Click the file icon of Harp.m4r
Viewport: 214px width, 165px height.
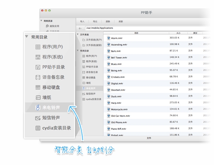[x=109, y=103]
